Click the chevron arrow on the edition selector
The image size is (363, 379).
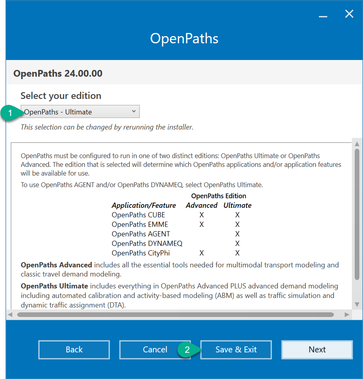[134, 111]
